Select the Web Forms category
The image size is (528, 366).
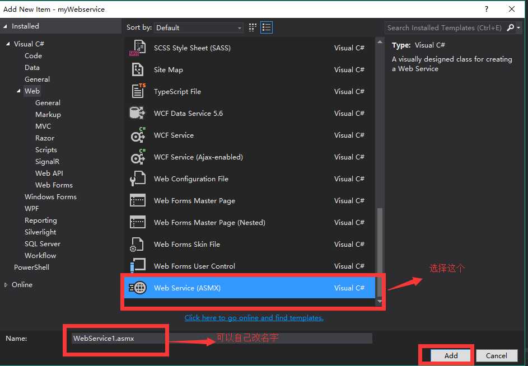pyautogui.click(x=54, y=185)
